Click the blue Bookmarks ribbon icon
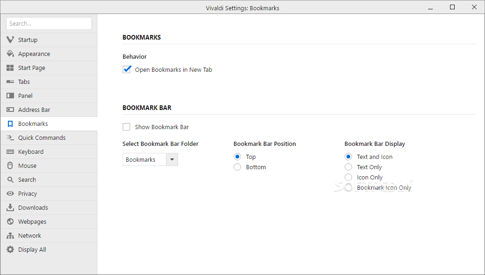485x275 pixels. [10, 124]
